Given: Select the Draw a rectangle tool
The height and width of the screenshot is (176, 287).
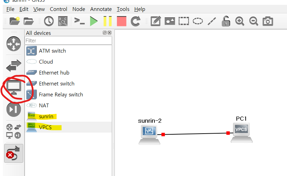Looking at the screenshot, I should point(184,21).
